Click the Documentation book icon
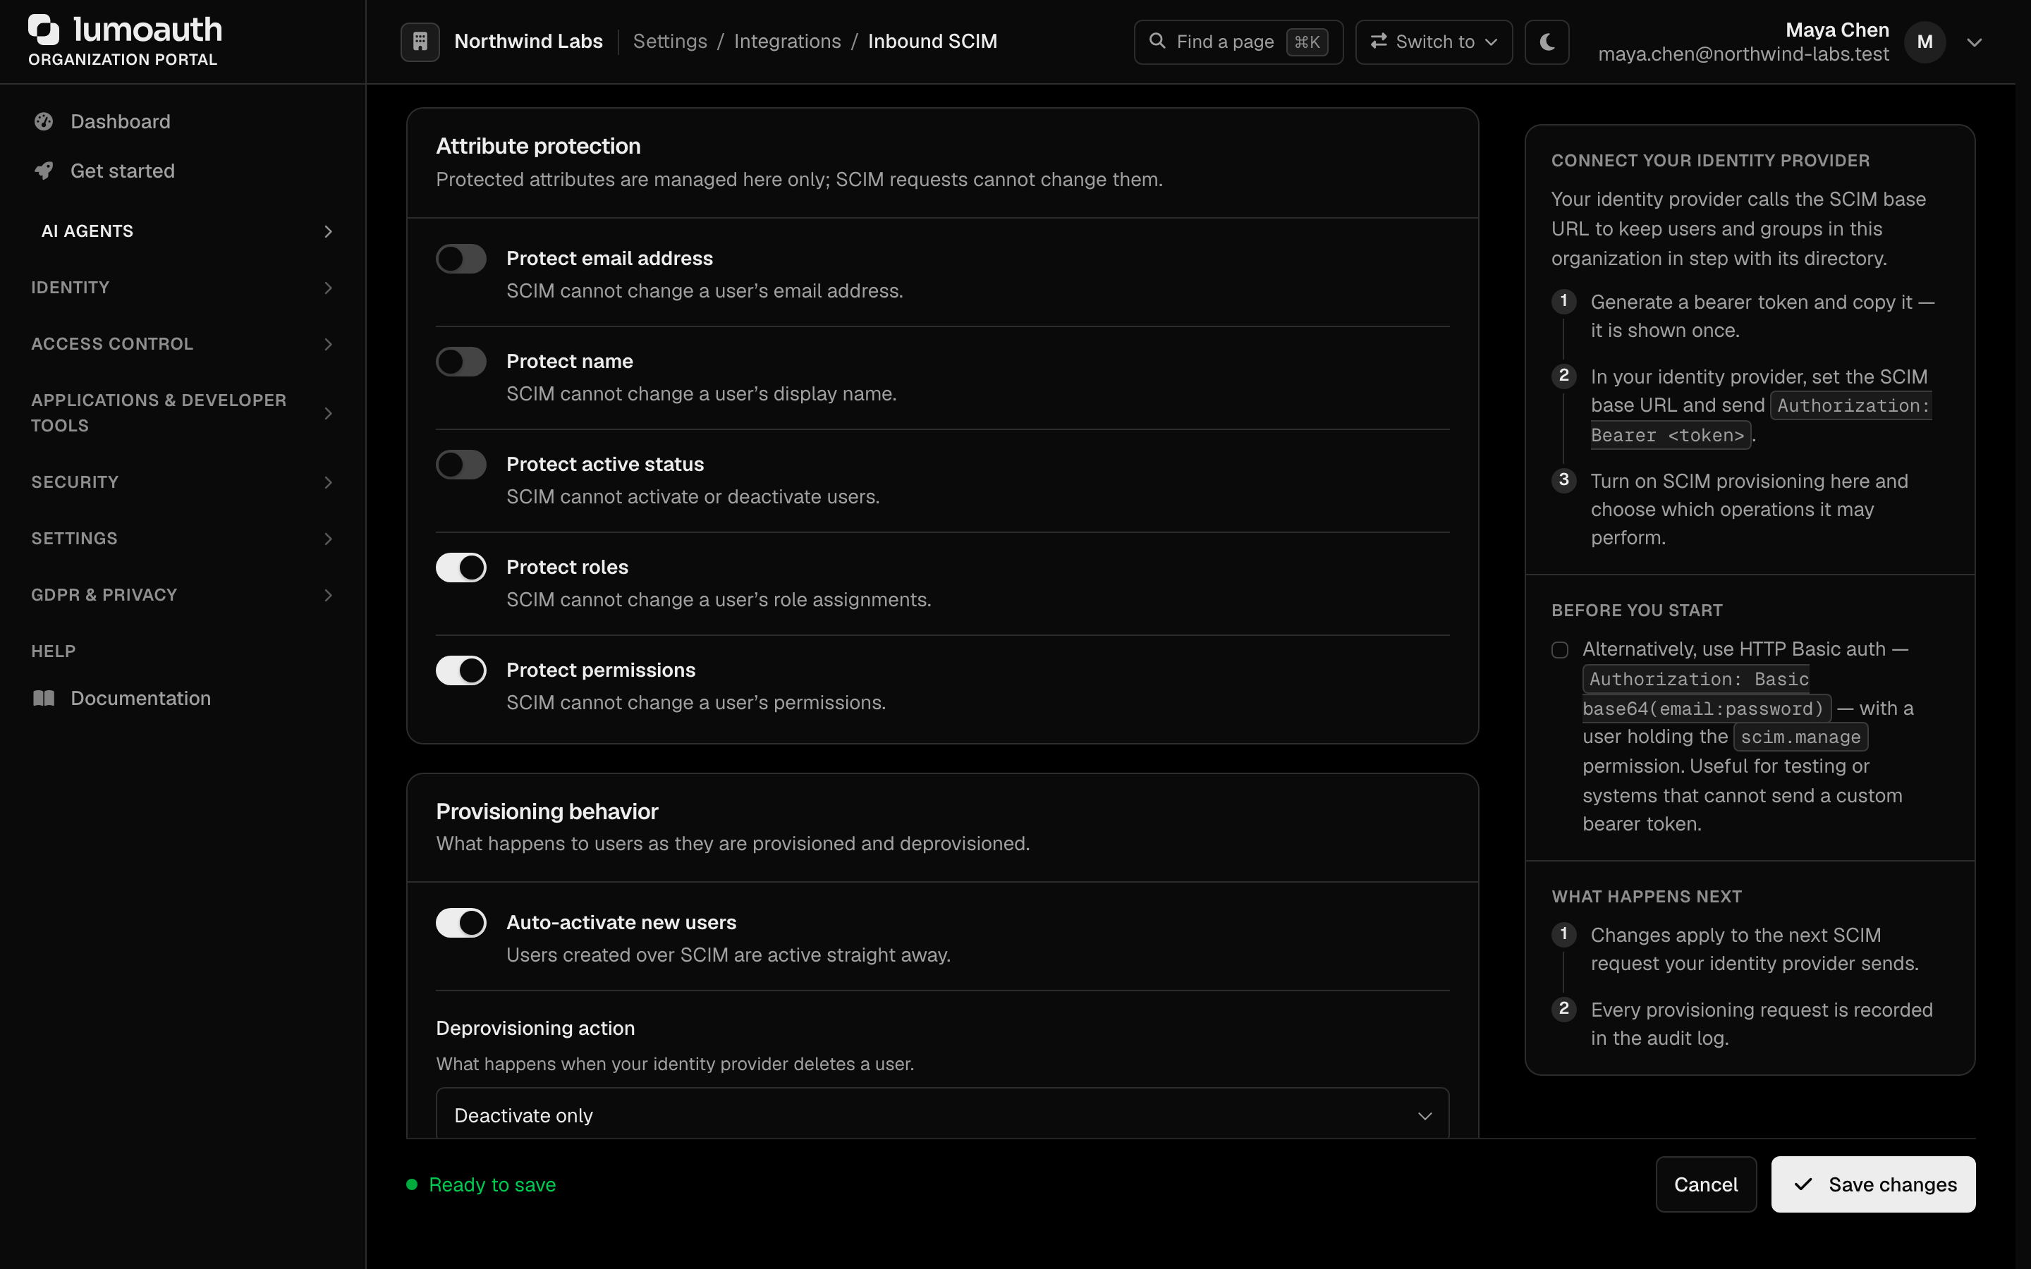2031x1269 pixels. point(44,698)
